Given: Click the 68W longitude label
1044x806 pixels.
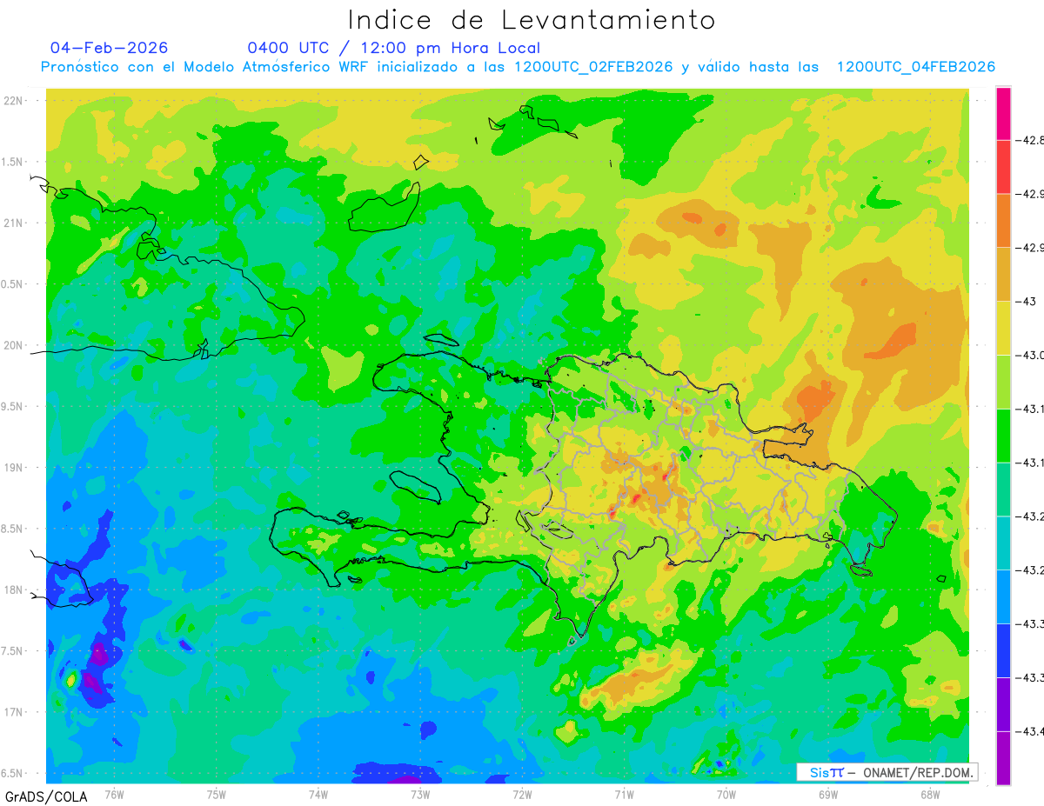Looking at the screenshot, I should coord(929,794).
